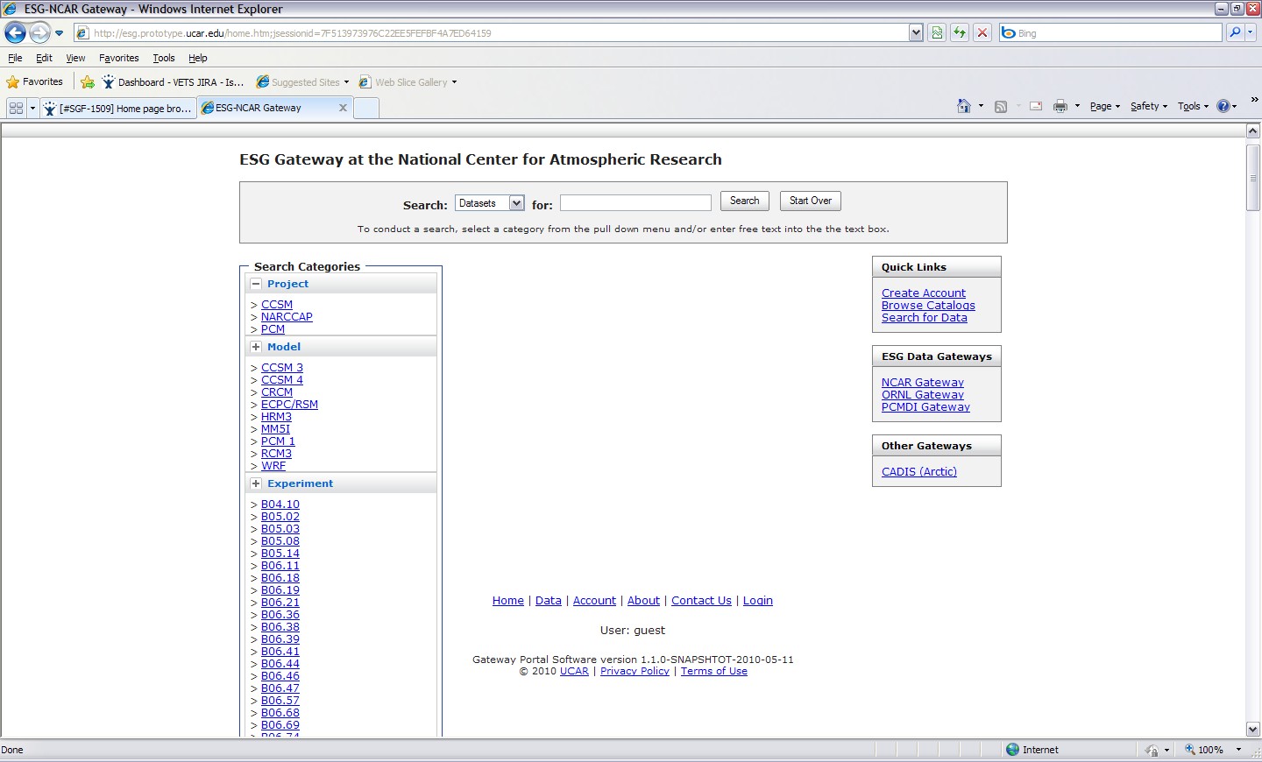Screen dimensions: 1262x762
Task: Switch to the SGF-1509 Home page tab
Action: tap(118, 109)
